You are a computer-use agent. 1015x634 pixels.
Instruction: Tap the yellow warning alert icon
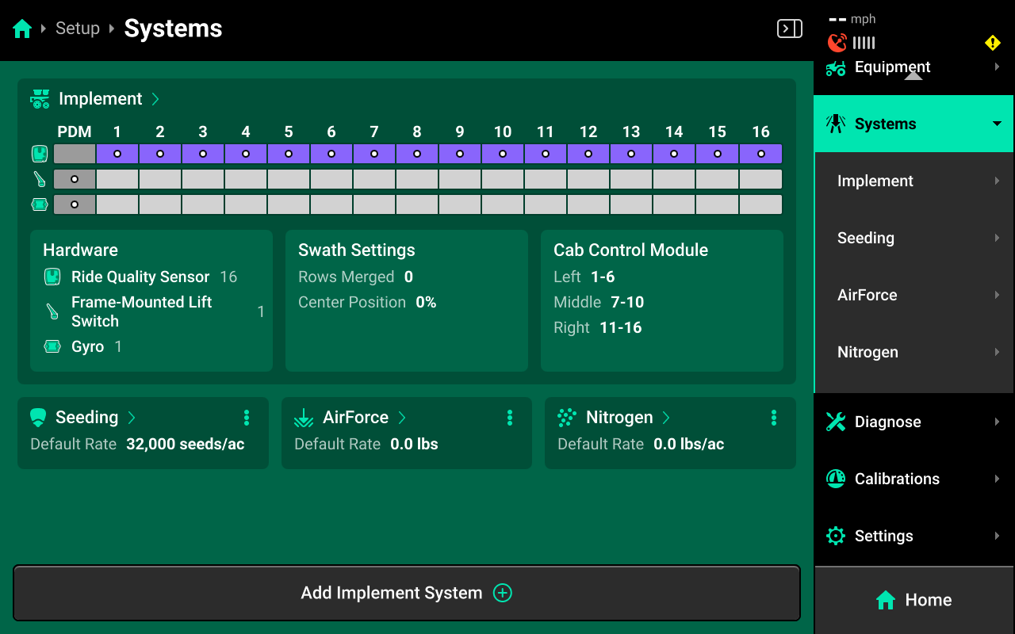[x=993, y=43]
